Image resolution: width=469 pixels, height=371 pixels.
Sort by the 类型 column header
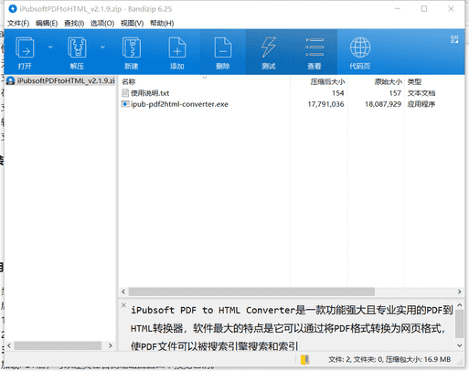pos(414,81)
